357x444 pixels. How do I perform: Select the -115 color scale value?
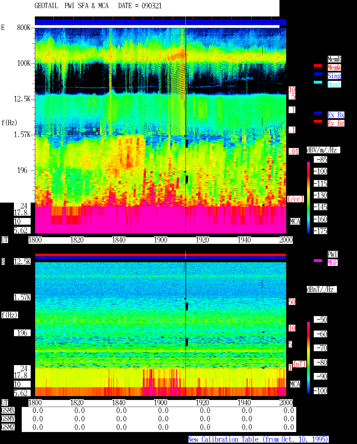pyautogui.click(x=320, y=183)
